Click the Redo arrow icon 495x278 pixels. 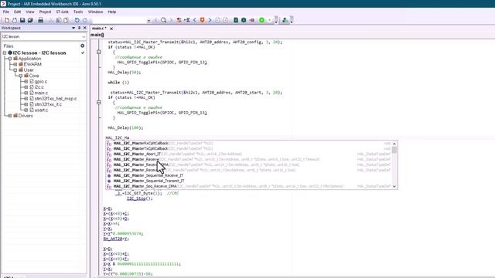84,20
